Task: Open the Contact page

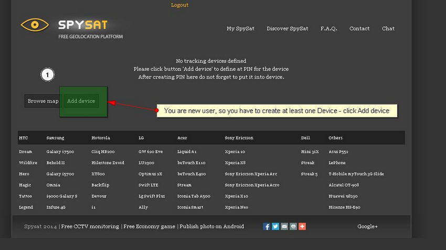Action: (x=359, y=29)
